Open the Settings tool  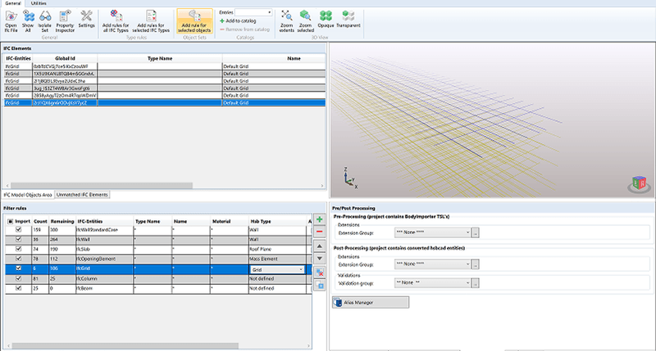tap(86, 20)
